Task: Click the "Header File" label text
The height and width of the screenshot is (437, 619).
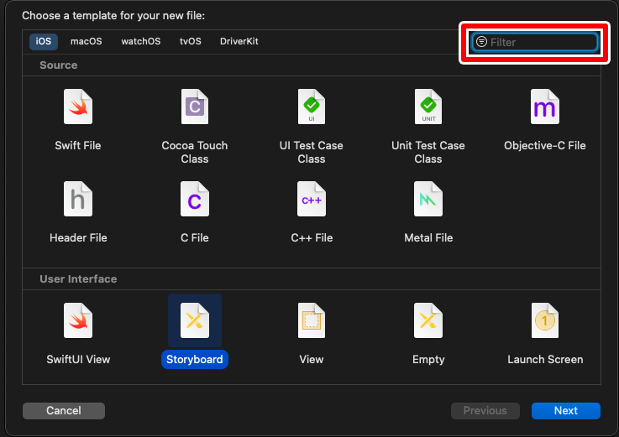Action: 78,238
